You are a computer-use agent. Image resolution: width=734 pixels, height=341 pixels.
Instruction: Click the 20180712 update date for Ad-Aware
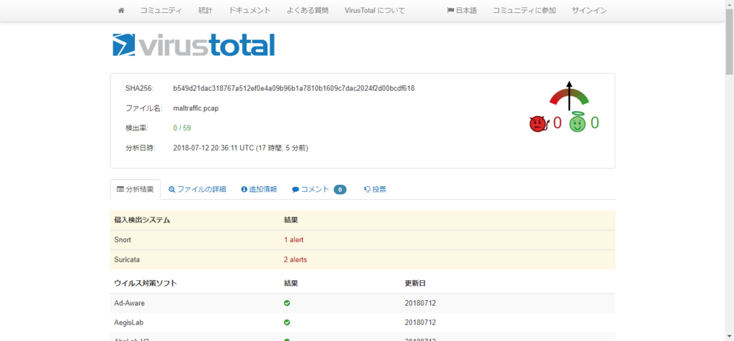(x=420, y=303)
